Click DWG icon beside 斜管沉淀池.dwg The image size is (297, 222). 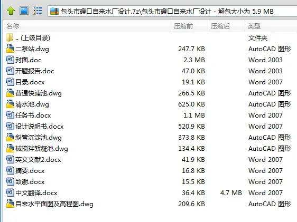point(10,137)
